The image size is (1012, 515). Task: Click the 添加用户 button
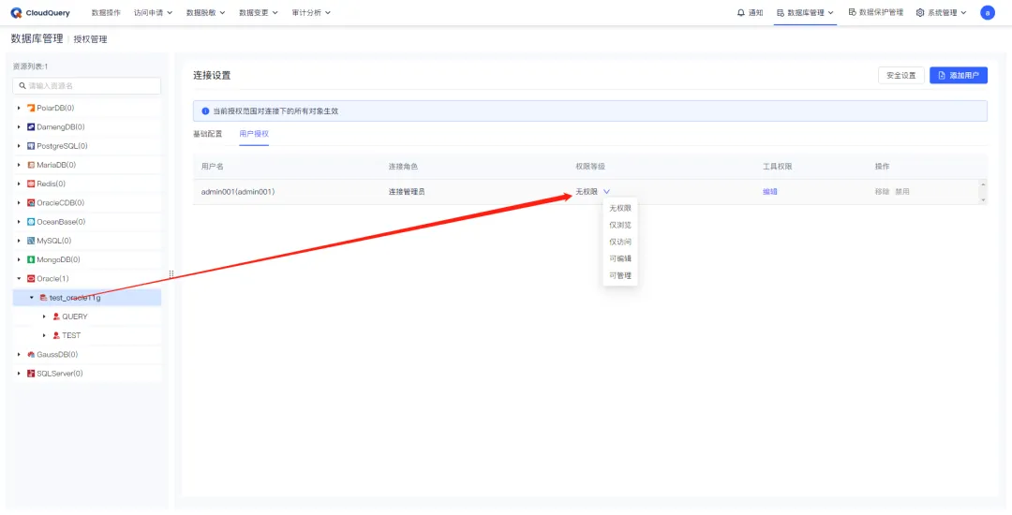click(x=958, y=75)
